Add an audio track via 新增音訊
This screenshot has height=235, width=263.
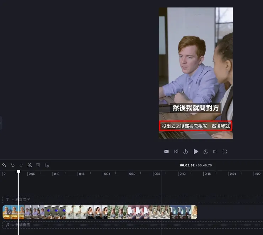pyautogui.click(x=21, y=225)
